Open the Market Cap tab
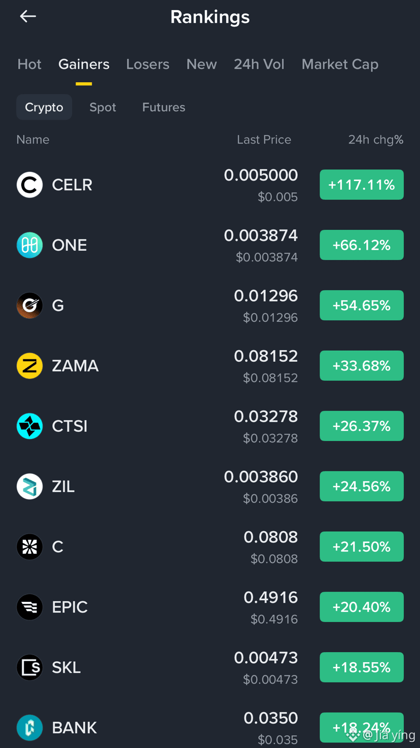Screen dimensions: 420x748 (x=340, y=64)
